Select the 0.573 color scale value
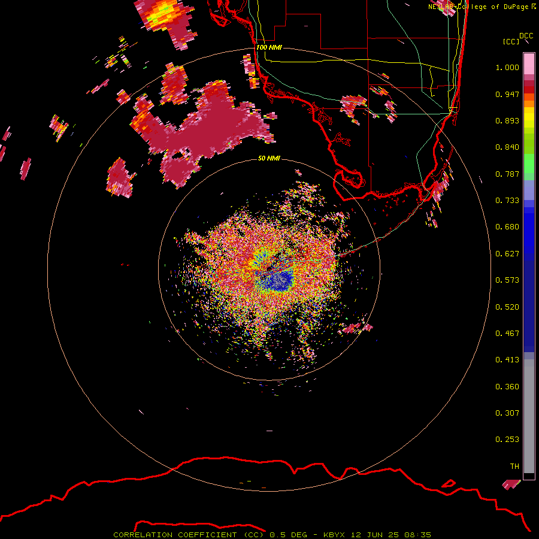539x539 pixels. point(507,280)
